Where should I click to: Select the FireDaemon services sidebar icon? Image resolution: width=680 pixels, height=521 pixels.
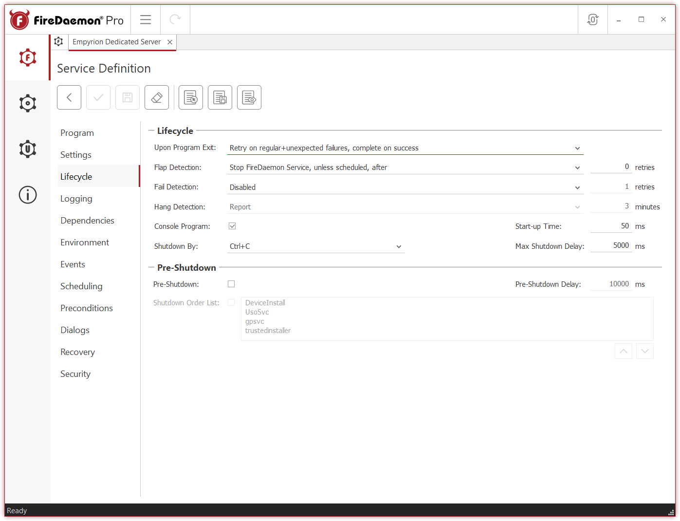coord(27,57)
